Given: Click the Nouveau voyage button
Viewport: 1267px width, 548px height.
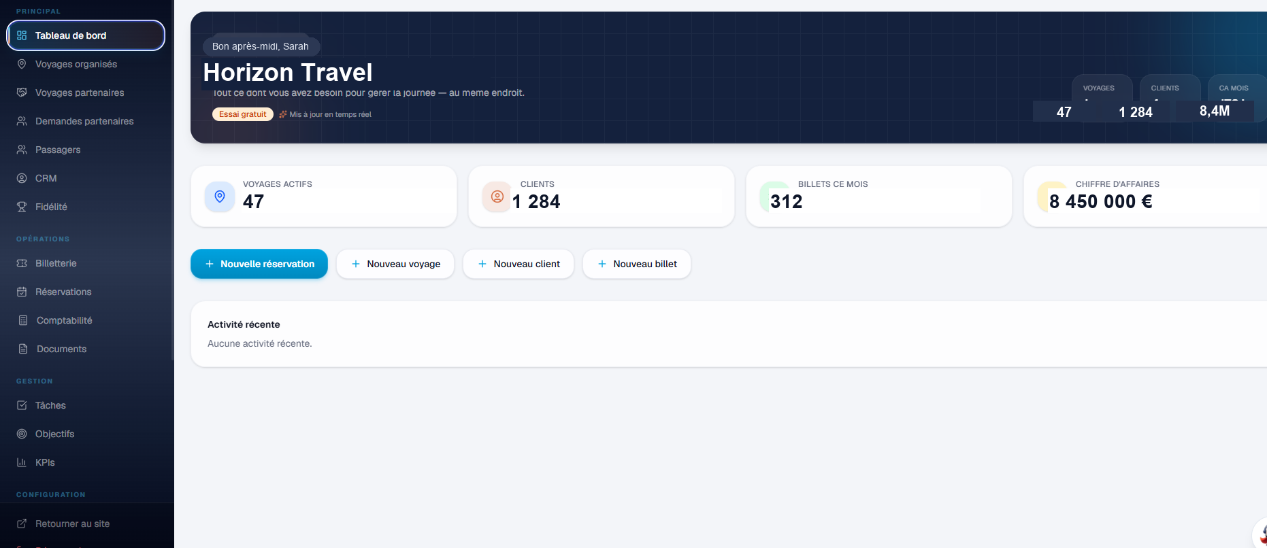Looking at the screenshot, I should [395, 264].
